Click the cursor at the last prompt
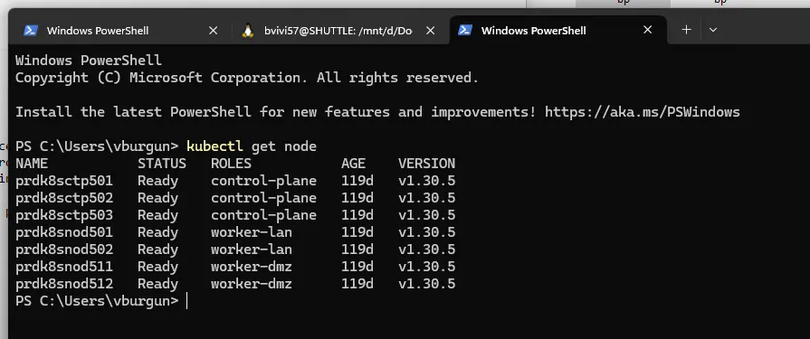Screen dimensions: 810x339 [x=186, y=301]
